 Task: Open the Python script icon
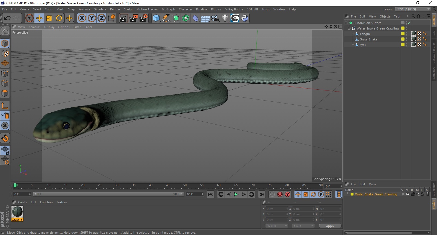(x=245, y=18)
